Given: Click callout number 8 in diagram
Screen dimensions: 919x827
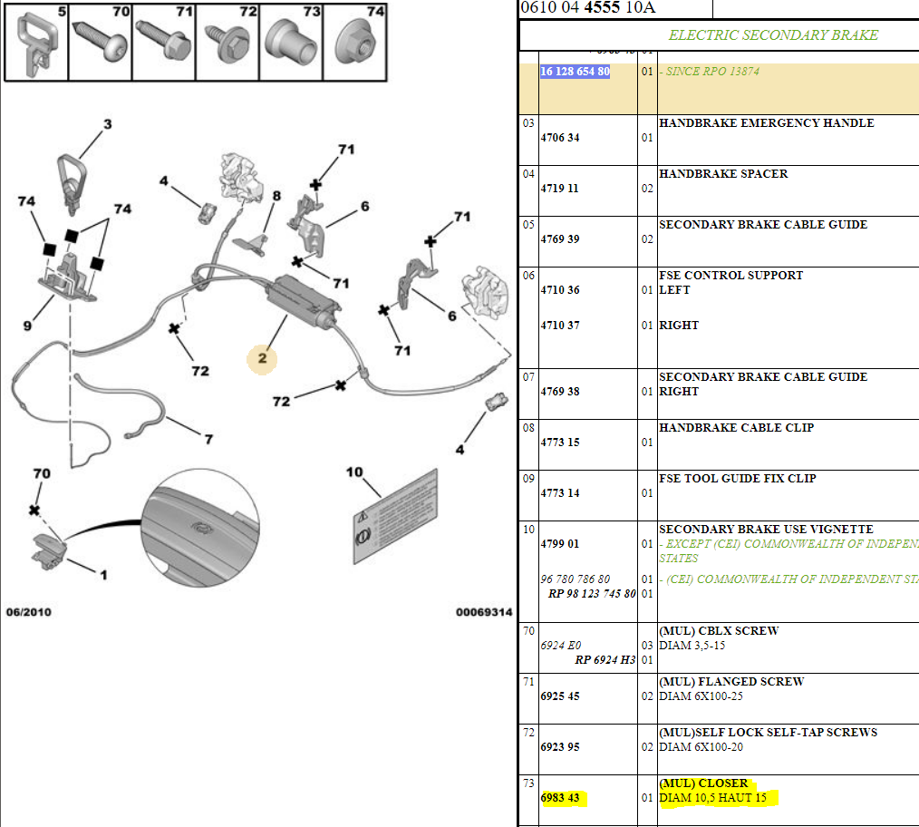Looking at the screenshot, I should point(276,195).
